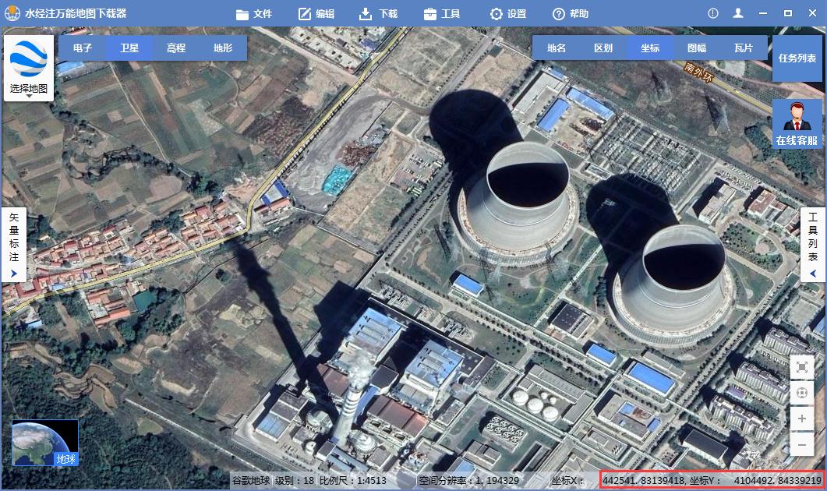The image size is (827, 491).
Task: Contact support via 在线客服
Action: [x=797, y=122]
